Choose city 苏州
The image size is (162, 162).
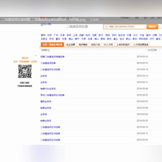[x=52, y=39]
